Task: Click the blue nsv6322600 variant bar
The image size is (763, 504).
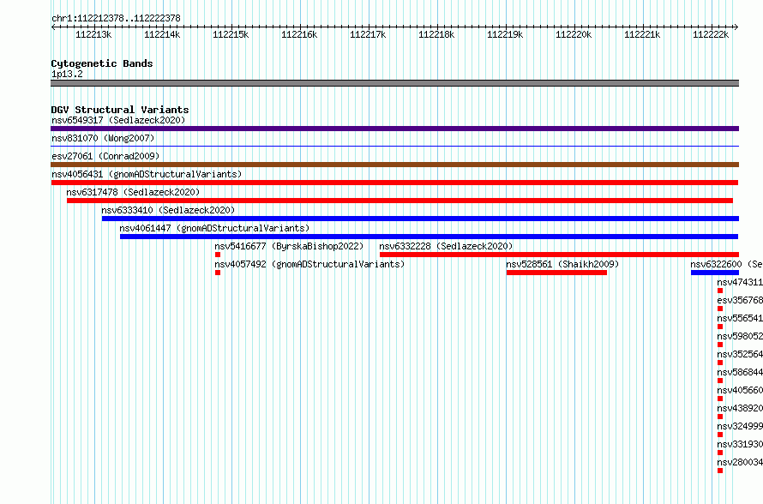Action: pyautogui.click(x=715, y=273)
